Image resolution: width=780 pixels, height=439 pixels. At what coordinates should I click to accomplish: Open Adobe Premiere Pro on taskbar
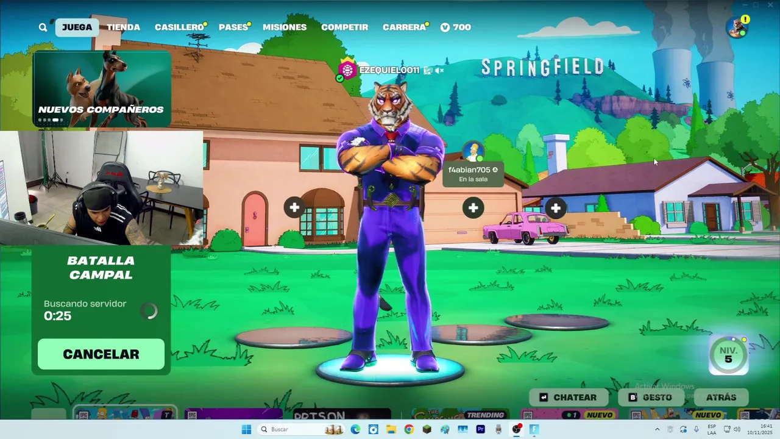coord(481,429)
